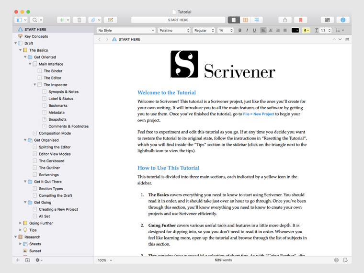Screen dimensions: 364x273
Task: Collapse The Basics section
Action: [x=21, y=50]
